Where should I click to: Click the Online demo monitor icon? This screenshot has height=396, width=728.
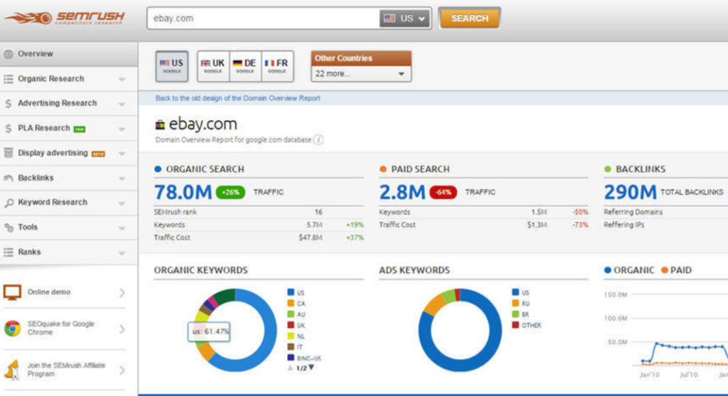point(12,292)
